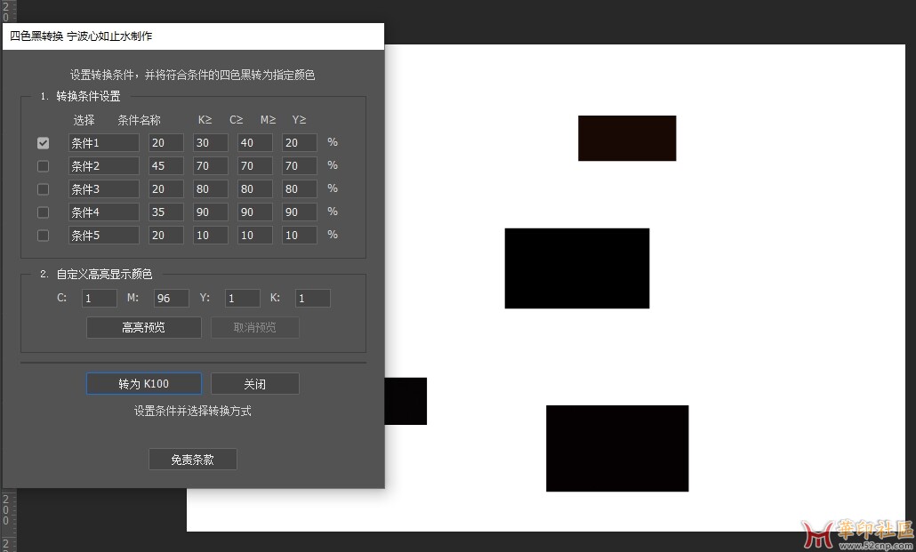Select the C value field of 条件3

(210, 189)
